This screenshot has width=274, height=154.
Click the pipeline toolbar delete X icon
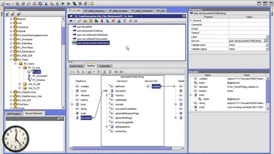coord(98,72)
